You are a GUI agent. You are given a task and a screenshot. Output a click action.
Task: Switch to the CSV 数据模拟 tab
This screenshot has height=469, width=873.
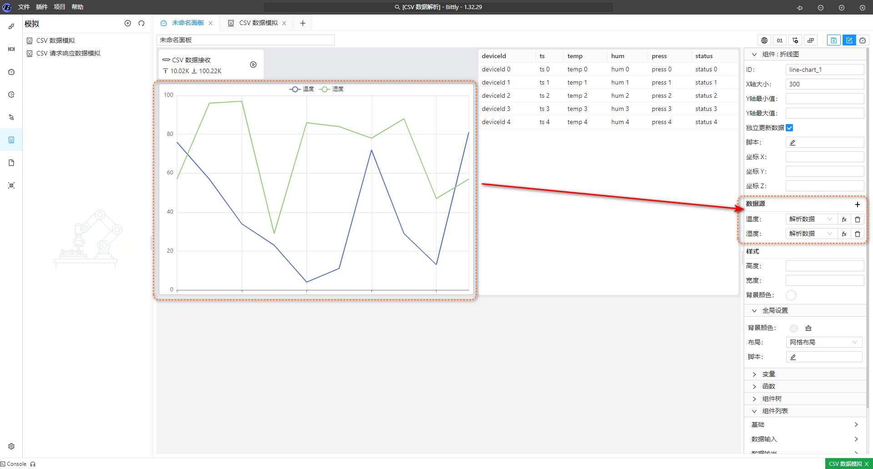258,23
